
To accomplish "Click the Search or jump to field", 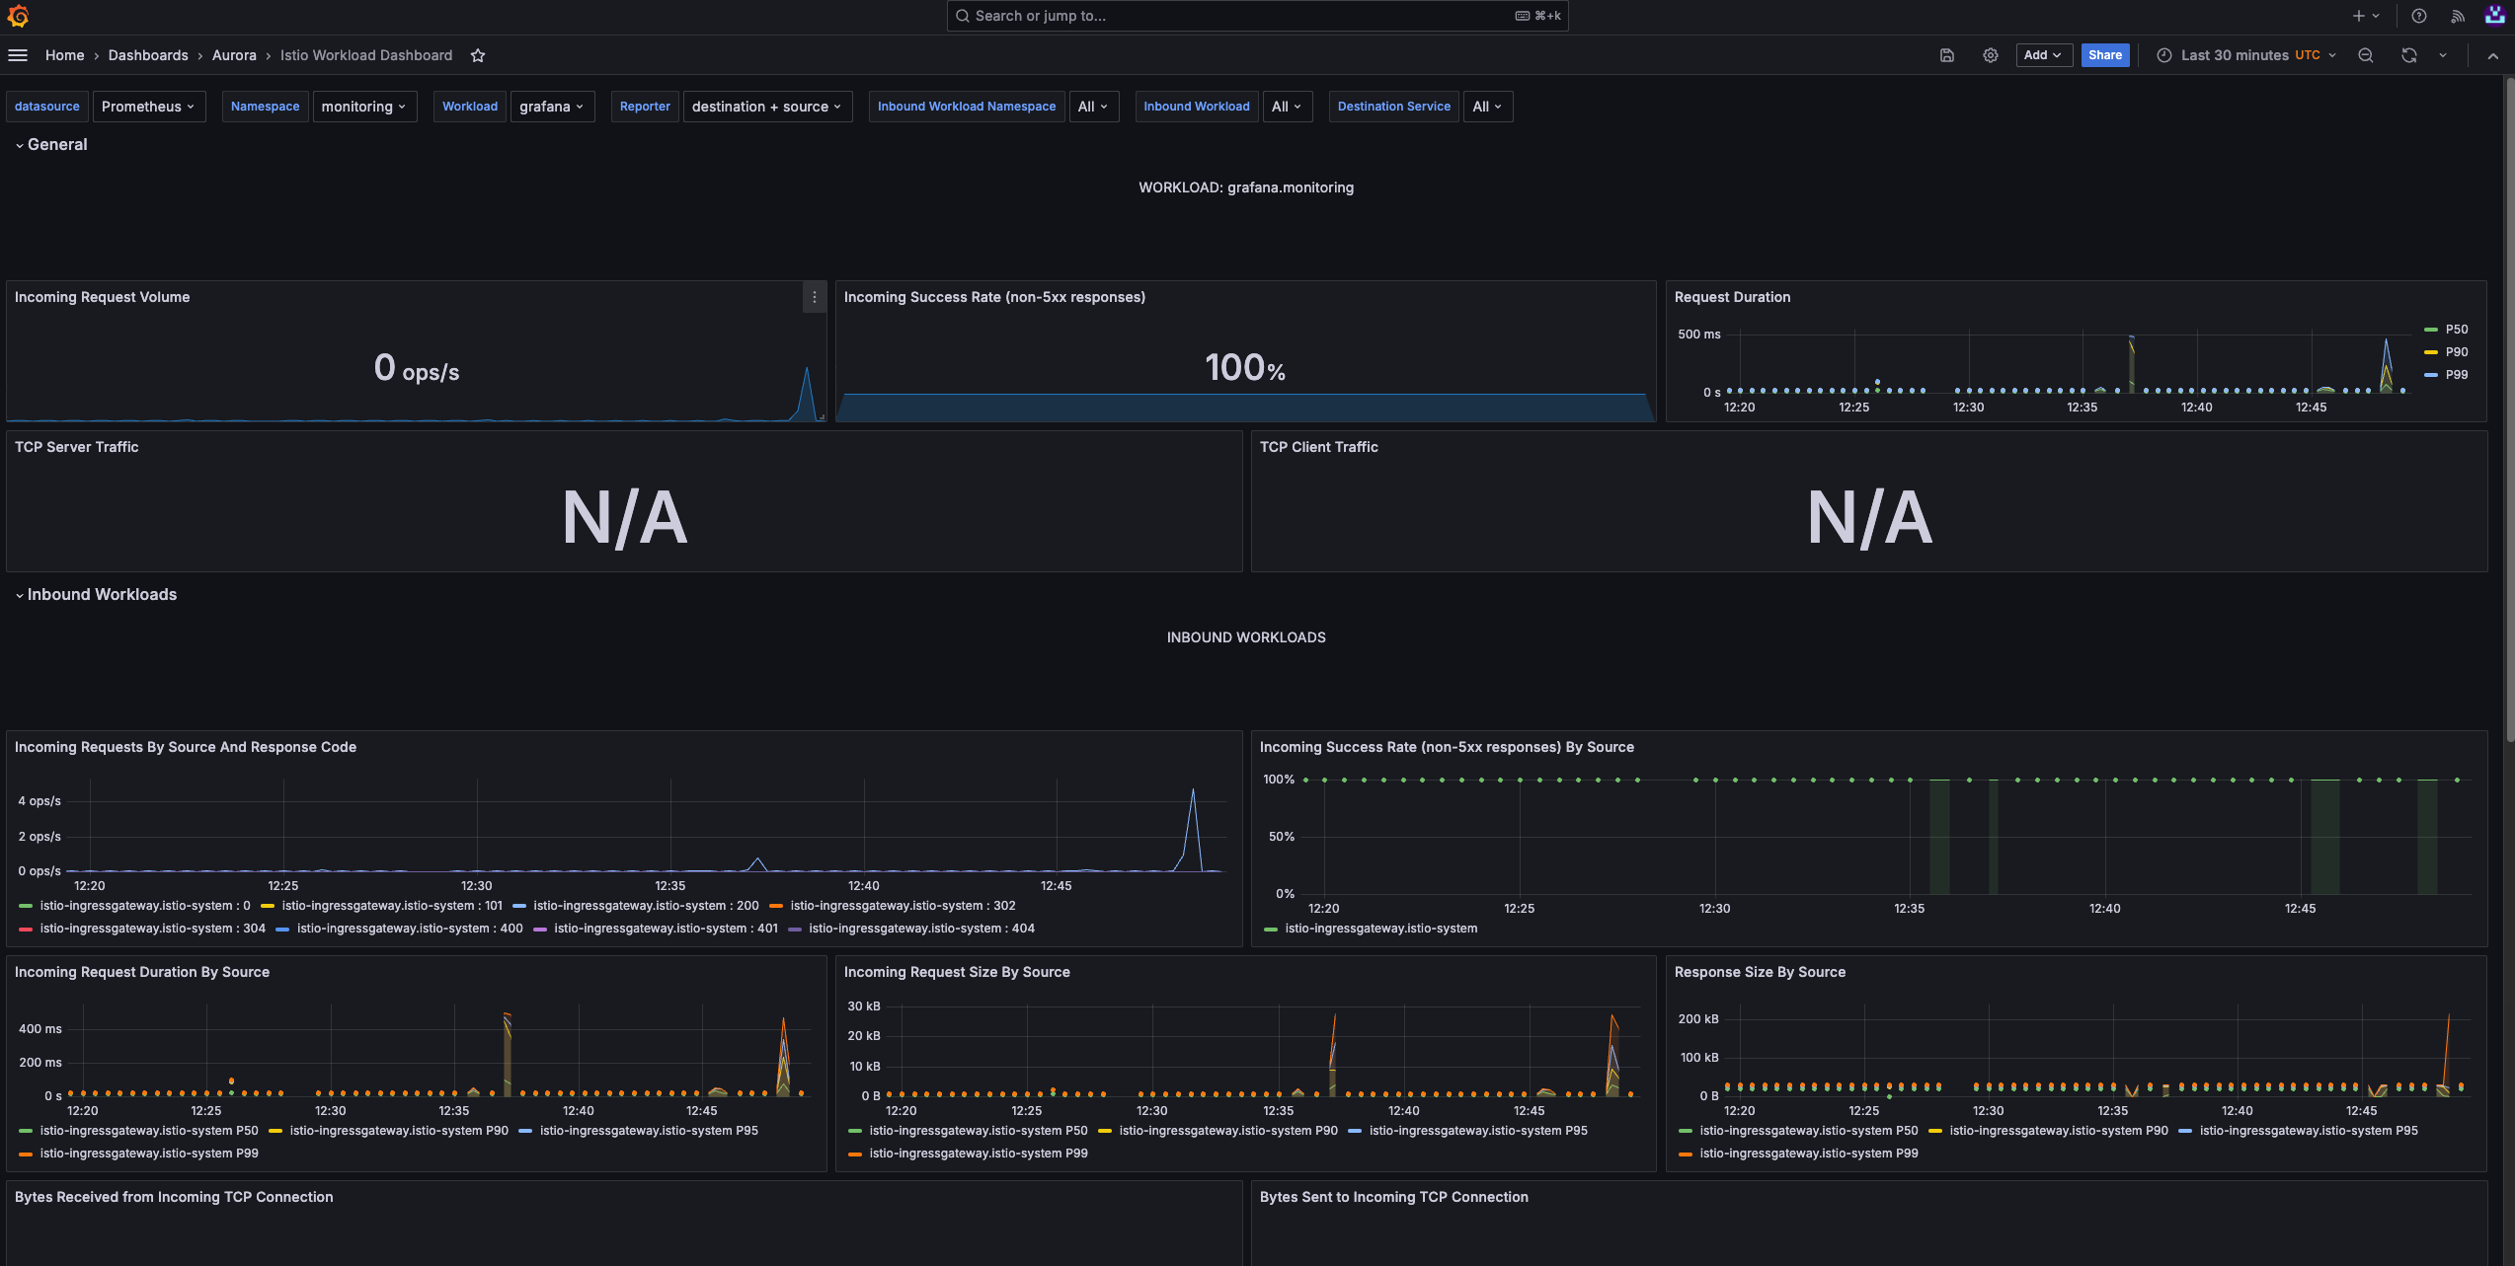I will click(1257, 15).
